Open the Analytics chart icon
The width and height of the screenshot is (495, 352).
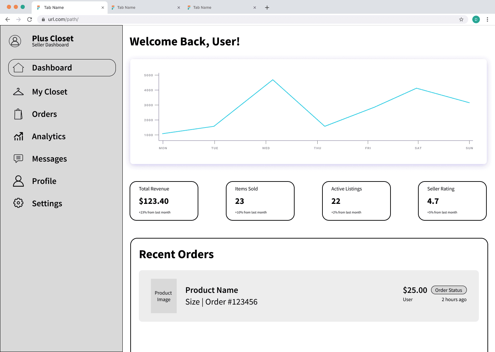pos(18,136)
